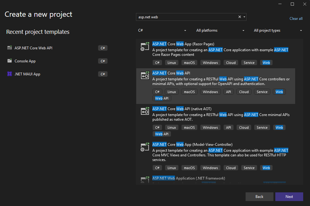Click the .NET MAUI App template icon
The height and width of the screenshot is (206, 310).
[x=10, y=74]
